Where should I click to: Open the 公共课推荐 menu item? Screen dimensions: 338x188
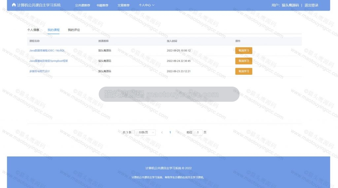[x=83, y=5]
